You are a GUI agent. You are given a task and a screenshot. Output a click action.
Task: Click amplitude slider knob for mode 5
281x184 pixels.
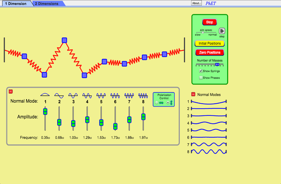pos(101,123)
